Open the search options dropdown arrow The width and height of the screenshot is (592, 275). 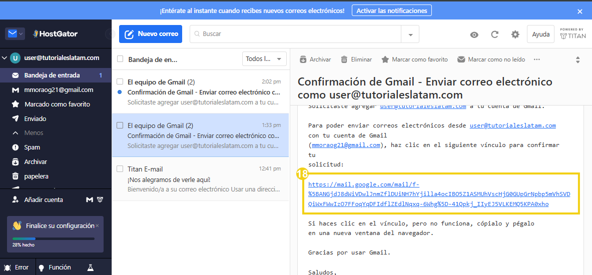click(x=410, y=34)
